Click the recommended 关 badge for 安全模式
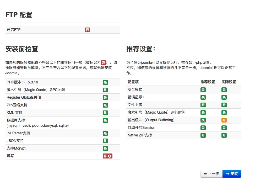Screen dimensions: 266x180 pyautogui.click(x=203, y=90)
